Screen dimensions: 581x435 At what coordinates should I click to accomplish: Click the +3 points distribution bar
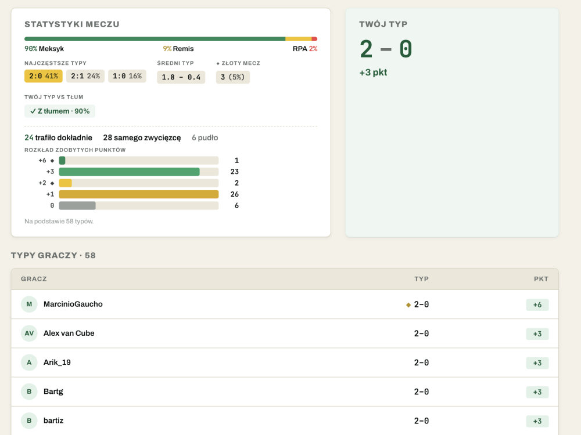[x=130, y=172]
